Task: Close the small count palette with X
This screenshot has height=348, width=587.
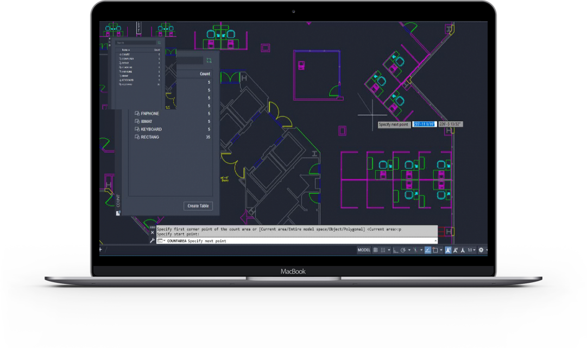Action: coord(110,39)
